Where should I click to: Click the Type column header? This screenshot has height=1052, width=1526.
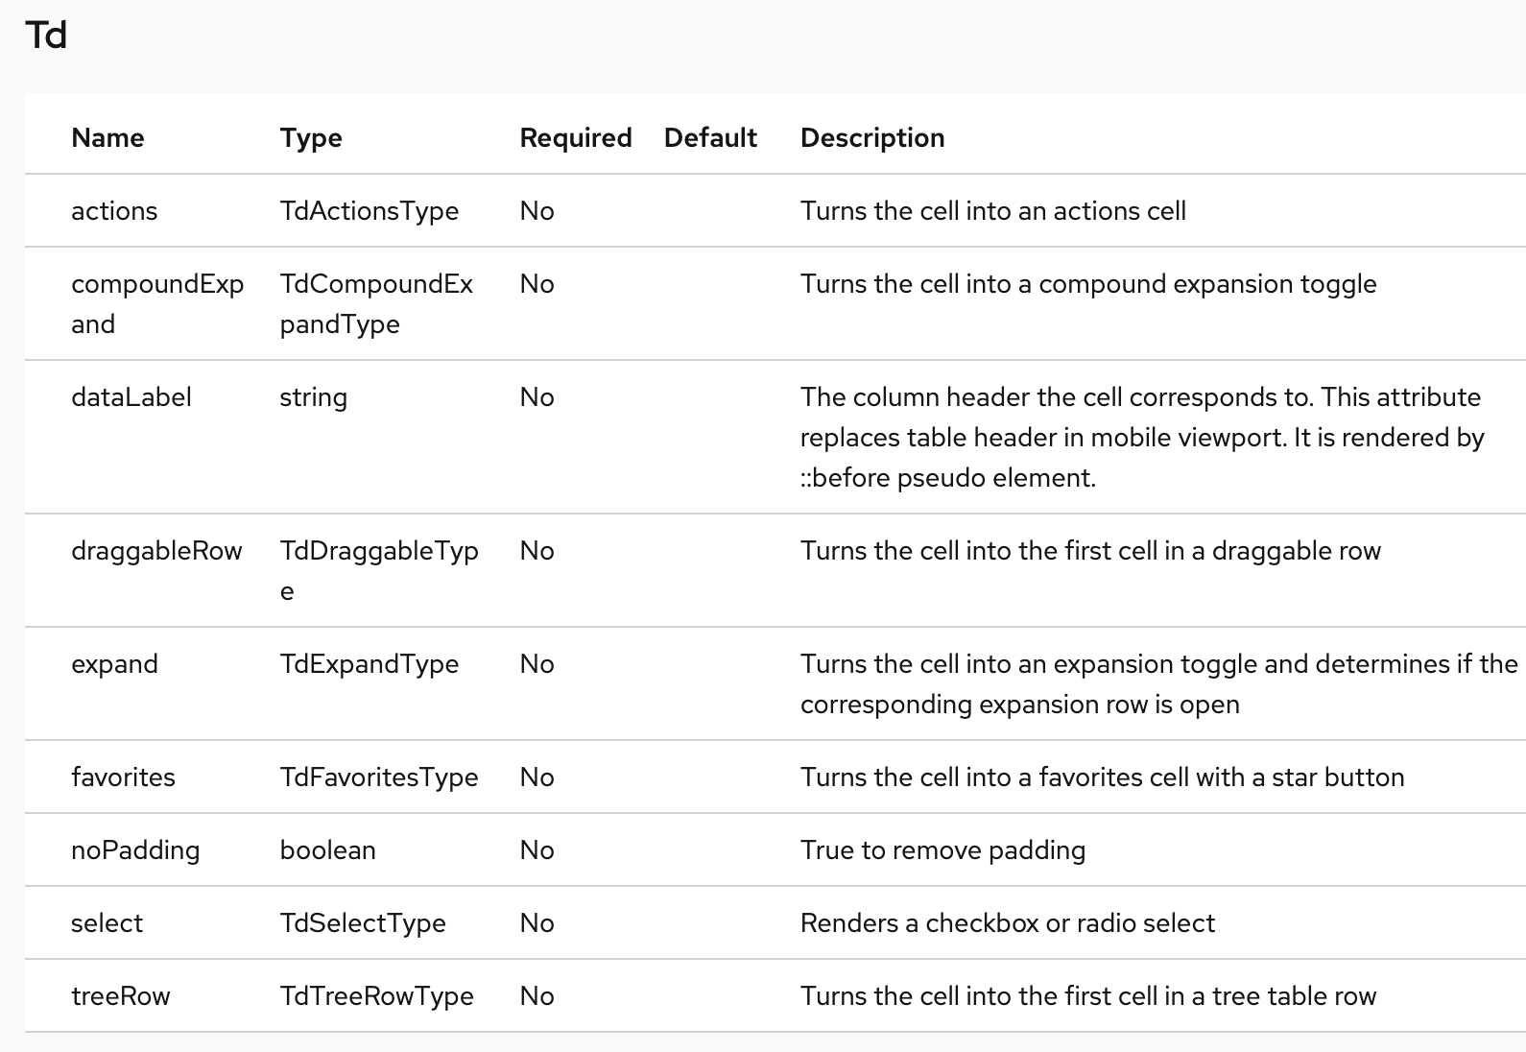pos(311,137)
